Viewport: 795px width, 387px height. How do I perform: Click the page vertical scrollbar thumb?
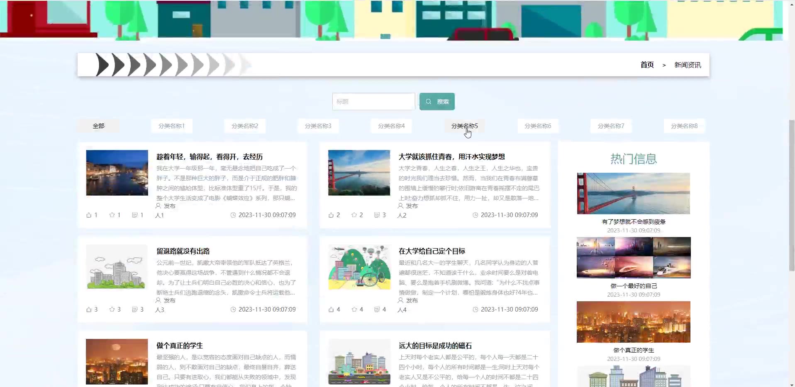792,195
